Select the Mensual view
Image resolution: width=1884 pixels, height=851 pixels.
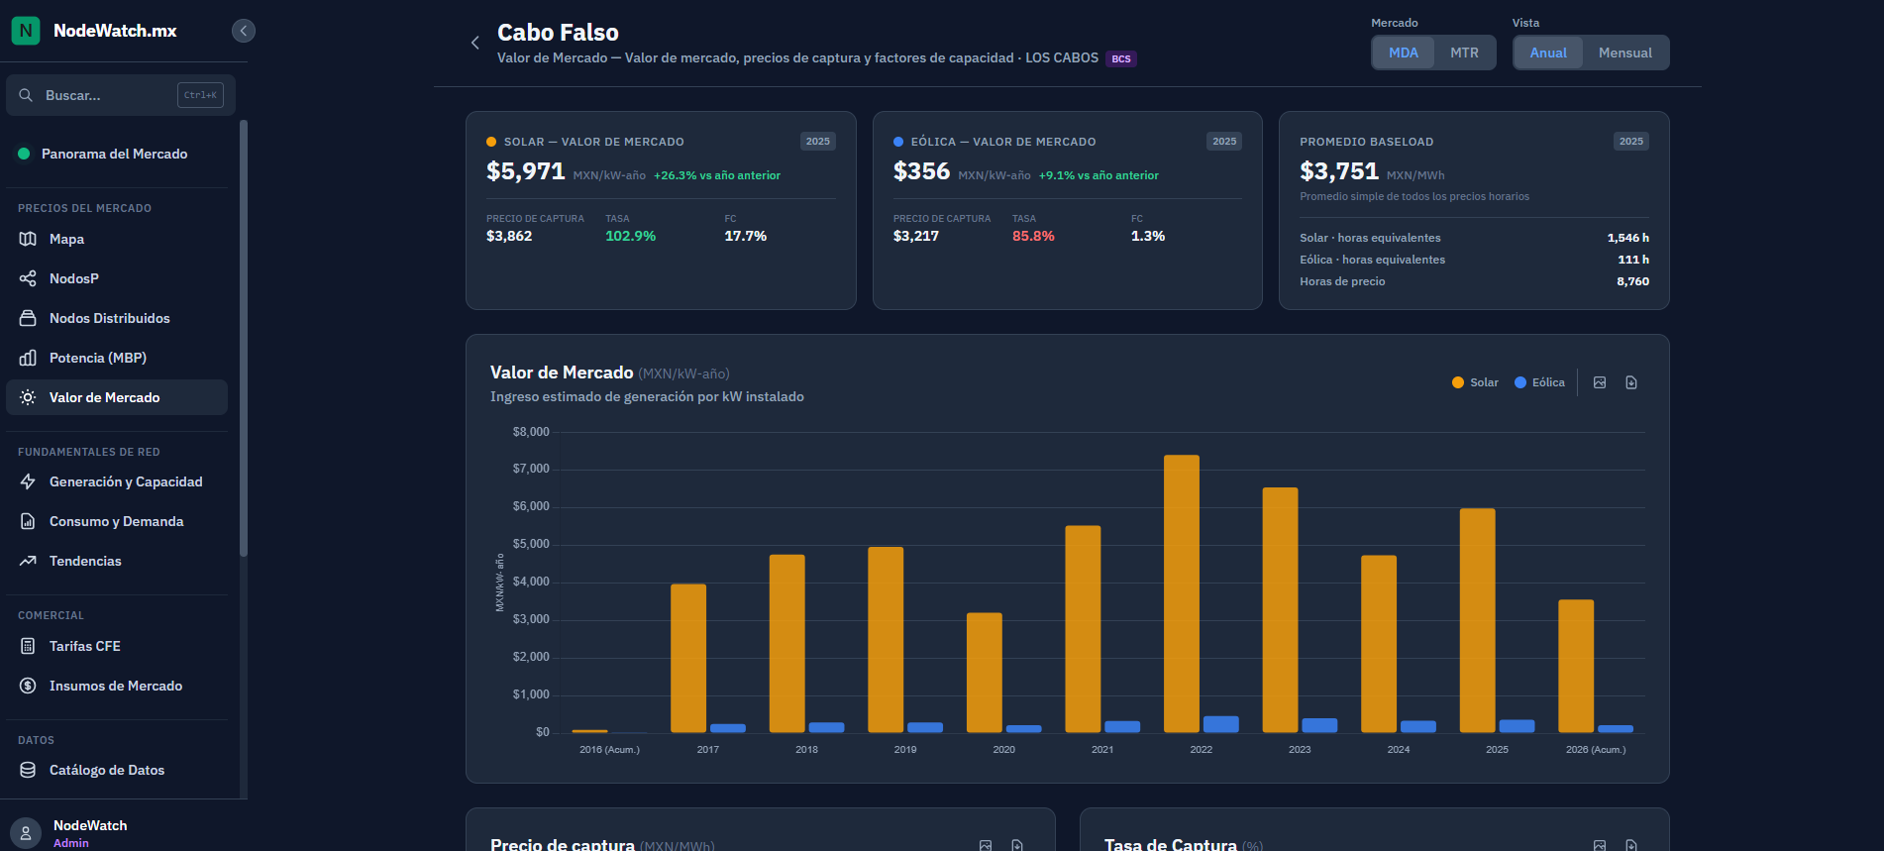1625,53
